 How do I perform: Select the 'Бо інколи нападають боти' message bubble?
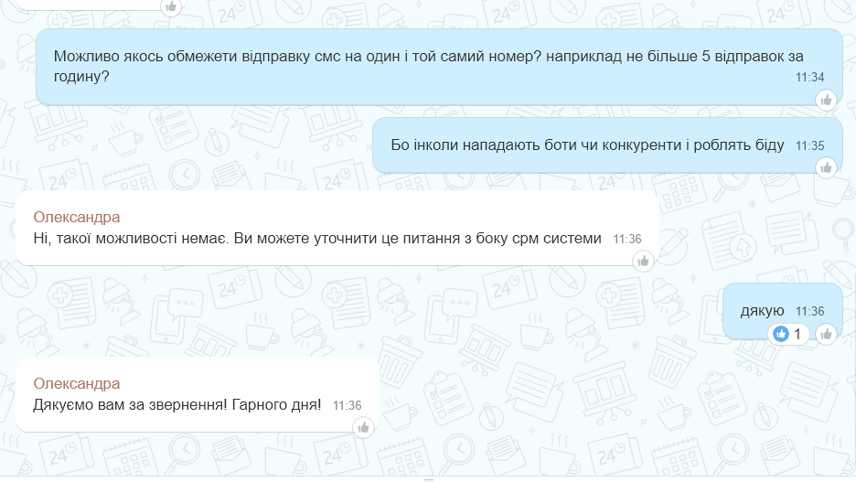607,145
